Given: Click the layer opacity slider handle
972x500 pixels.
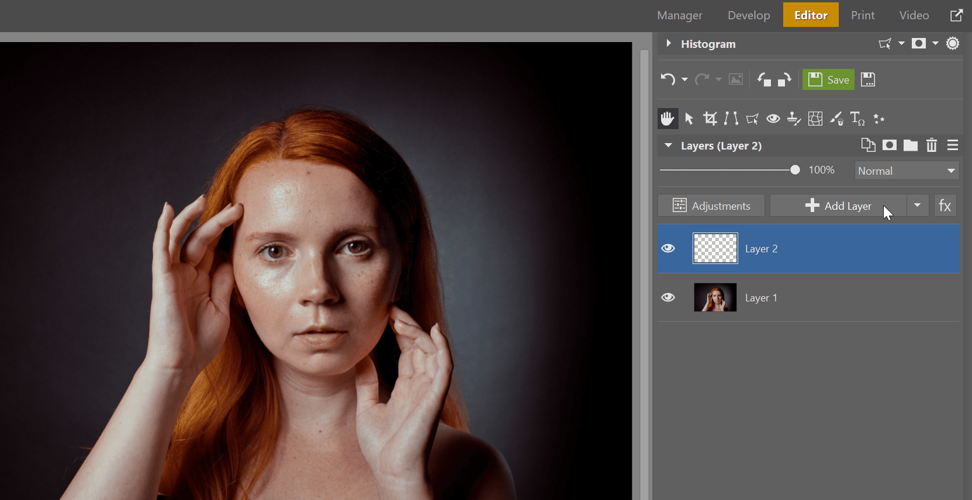Looking at the screenshot, I should [795, 170].
